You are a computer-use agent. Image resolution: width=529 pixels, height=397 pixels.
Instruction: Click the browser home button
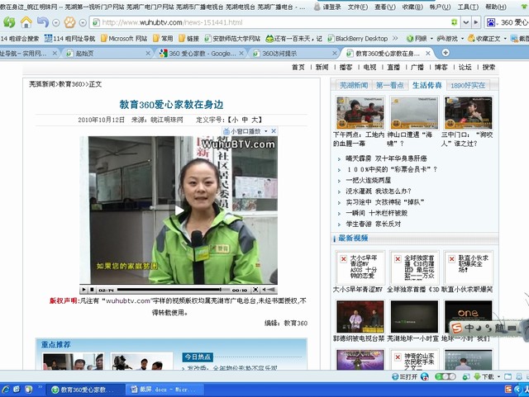point(26,22)
